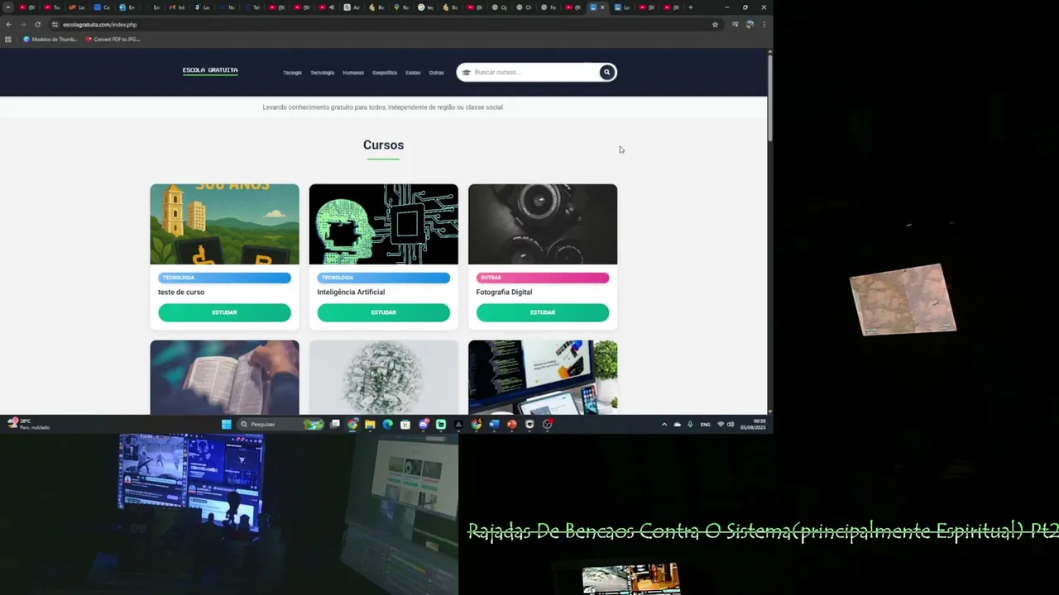Open the browser profile avatar
The width and height of the screenshot is (1059, 595).
click(750, 24)
